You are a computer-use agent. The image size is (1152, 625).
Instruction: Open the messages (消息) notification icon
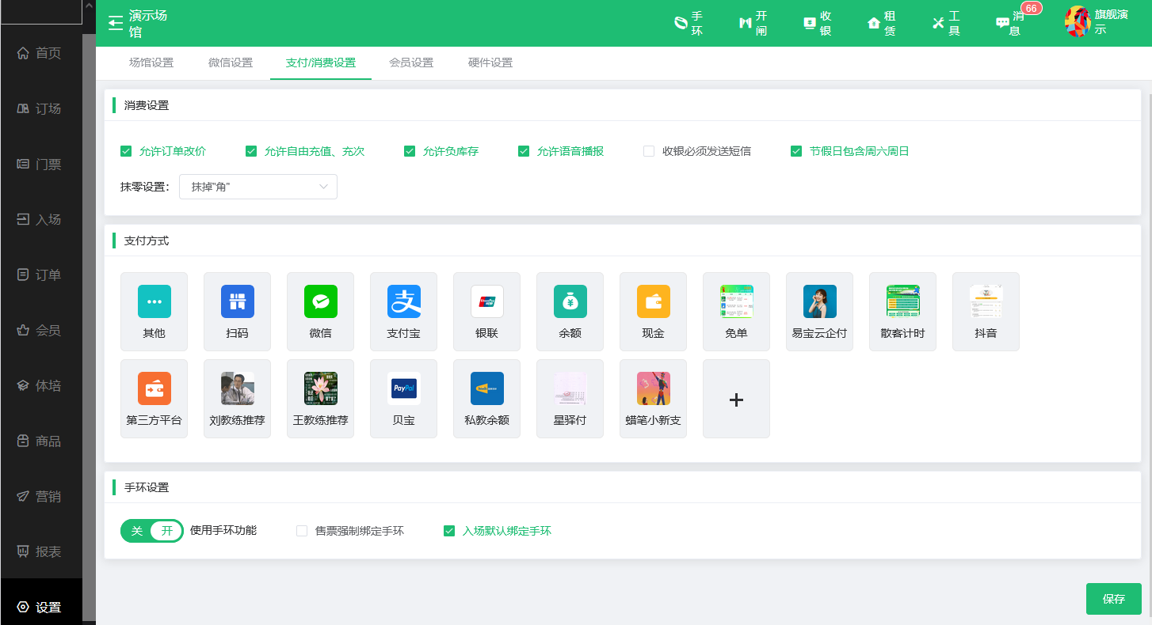(1002, 23)
